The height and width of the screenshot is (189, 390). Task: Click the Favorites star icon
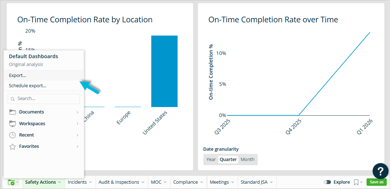coord(12,146)
